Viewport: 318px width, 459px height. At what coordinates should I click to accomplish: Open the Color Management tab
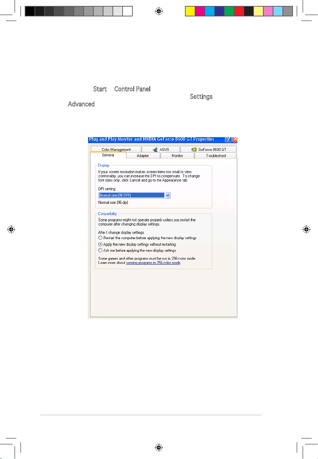tap(116, 149)
